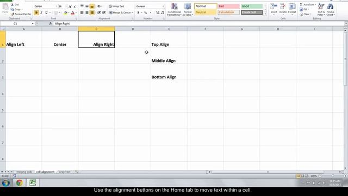
Task: Apply the Normal cell style
Action: (206, 6)
